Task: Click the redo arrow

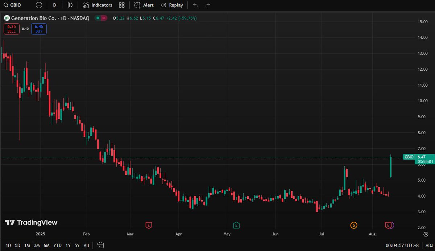Action: [208, 5]
